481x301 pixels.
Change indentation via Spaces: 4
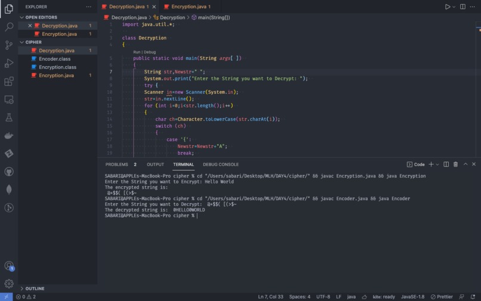click(300, 297)
